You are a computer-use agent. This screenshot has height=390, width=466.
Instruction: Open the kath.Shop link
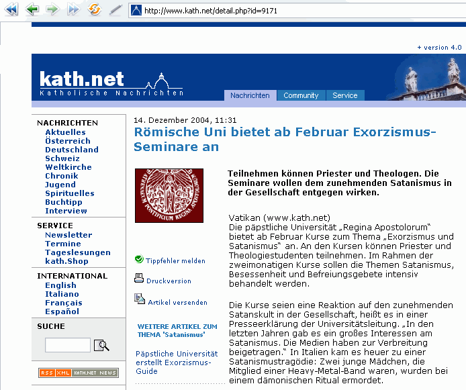click(67, 261)
